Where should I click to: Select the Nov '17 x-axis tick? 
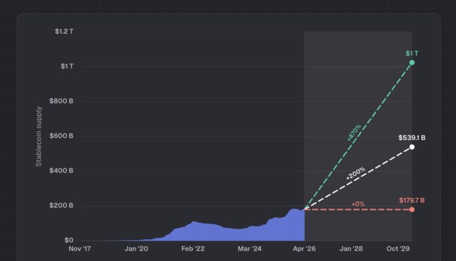point(80,248)
